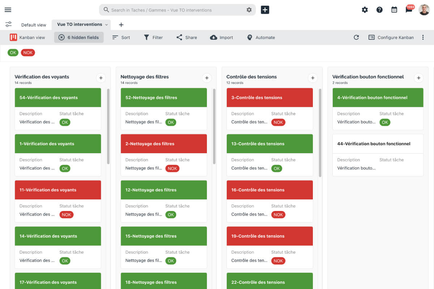This screenshot has width=434, height=289.
Task: Create a new view with the plus tab
Action: pos(121,25)
